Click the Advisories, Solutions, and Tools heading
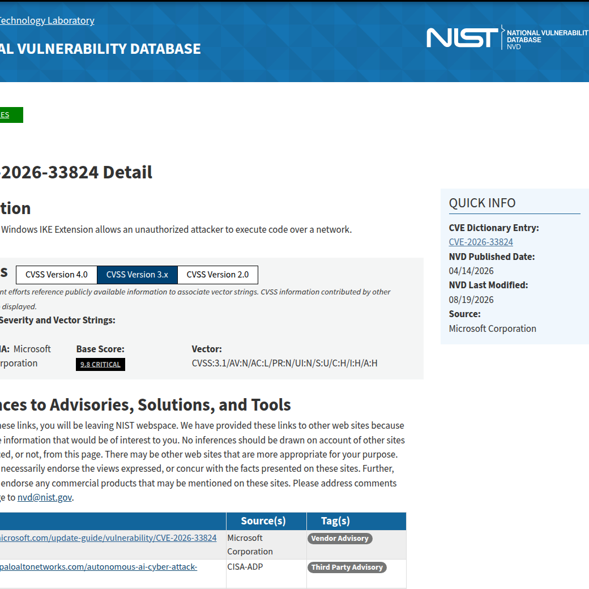The image size is (589, 589). [146, 405]
